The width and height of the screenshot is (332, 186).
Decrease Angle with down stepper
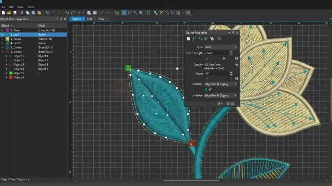pos(231,75)
